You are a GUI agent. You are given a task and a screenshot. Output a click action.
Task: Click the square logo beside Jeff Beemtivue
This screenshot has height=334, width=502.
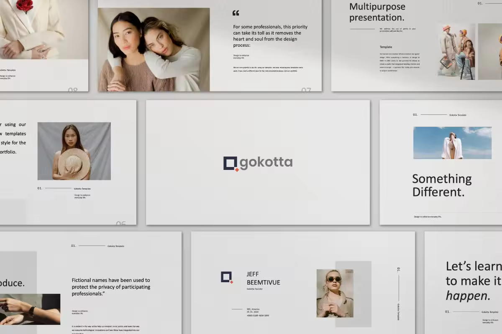pyautogui.click(x=227, y=278)
